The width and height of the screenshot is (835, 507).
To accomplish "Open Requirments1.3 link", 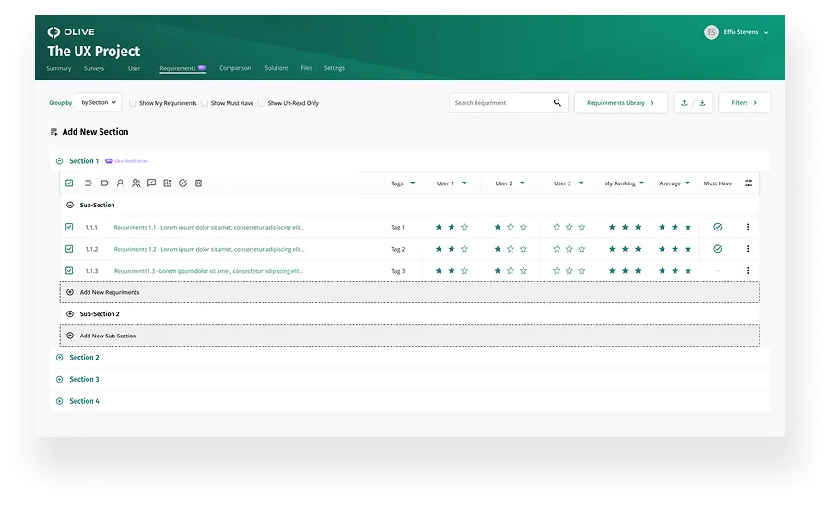I will [208, 270].
